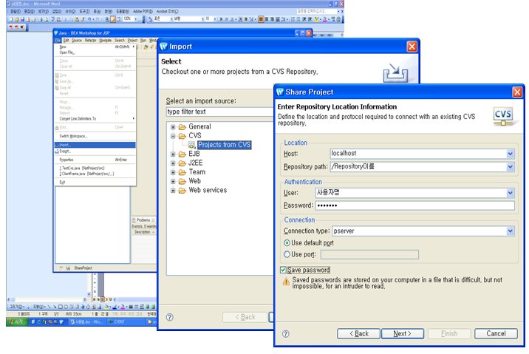Click Word's Undo toolbar icon

tap(89, 19)
